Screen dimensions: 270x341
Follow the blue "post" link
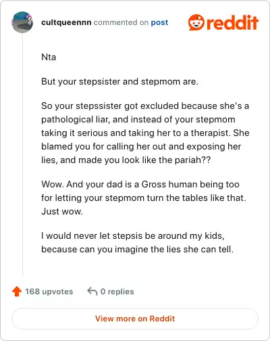coord(159,22)
